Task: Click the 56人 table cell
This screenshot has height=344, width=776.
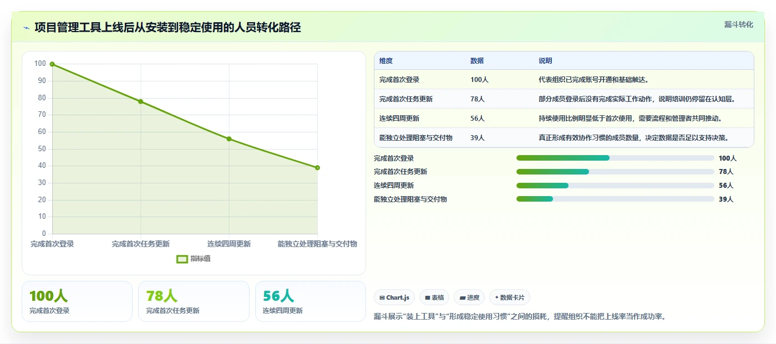Action: click(499, 119)
